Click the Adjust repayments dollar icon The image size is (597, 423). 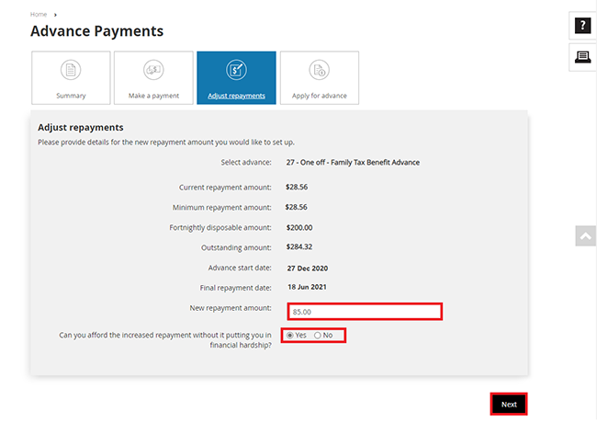[236, 70]
